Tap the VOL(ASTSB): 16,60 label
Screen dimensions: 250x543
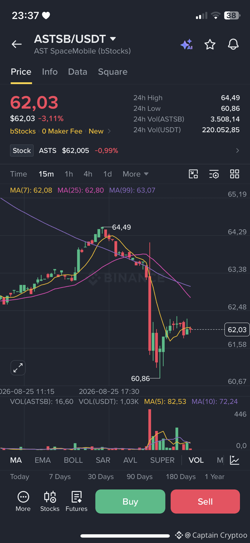click(x=42, y=402)
